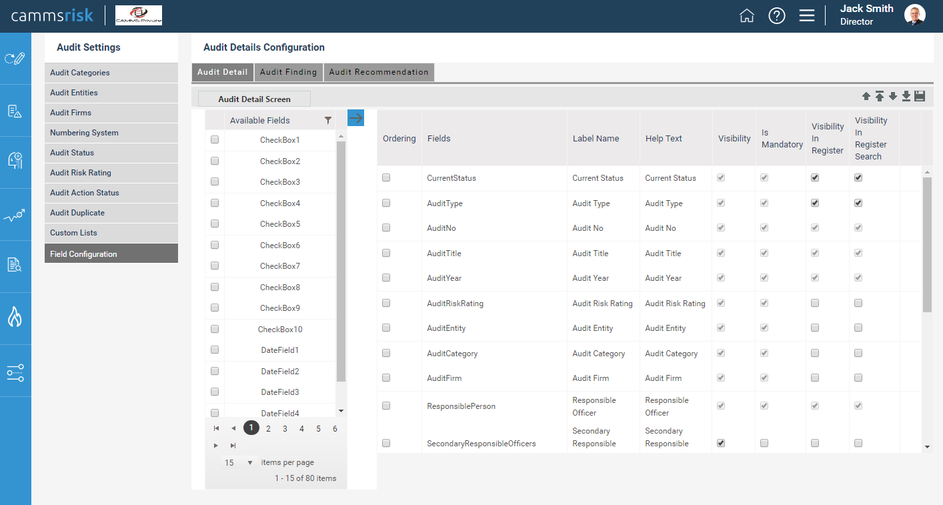The height and width of the screenshot is (505, 943).
Task: Enable AuditRiskRating Visibility In Register checkbox
Action: tap(815, 303)
